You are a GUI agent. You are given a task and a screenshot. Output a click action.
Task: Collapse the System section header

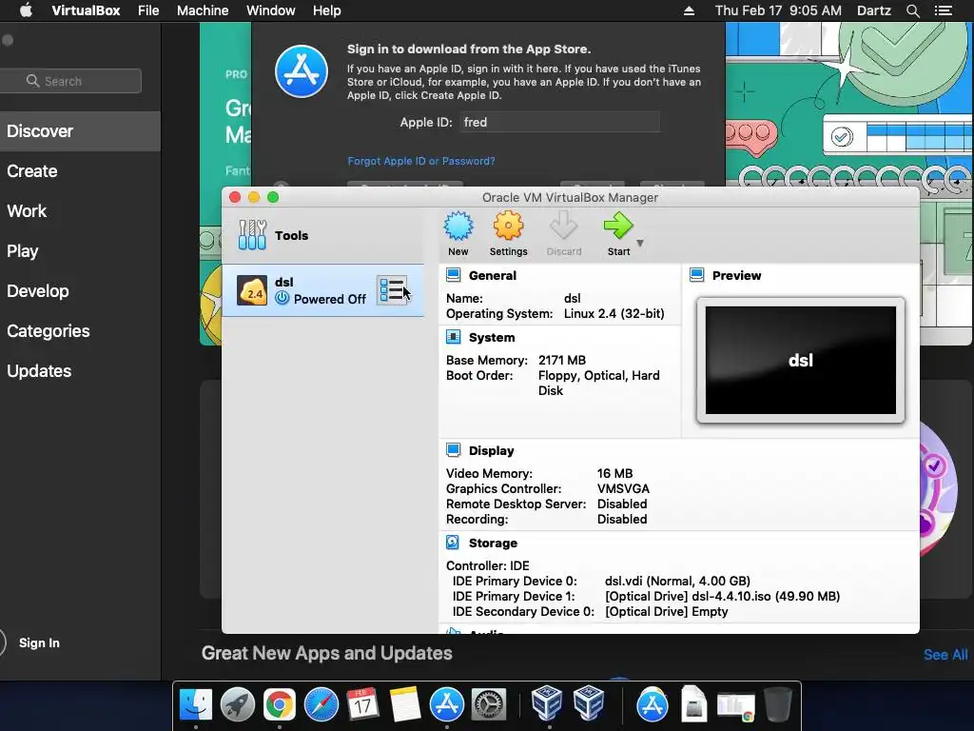tap(492, 338)
